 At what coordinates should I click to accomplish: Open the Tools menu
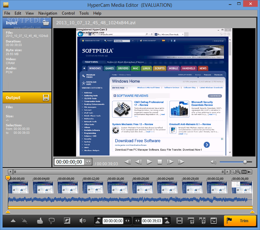pyautogui.click(x=84, y=13)
